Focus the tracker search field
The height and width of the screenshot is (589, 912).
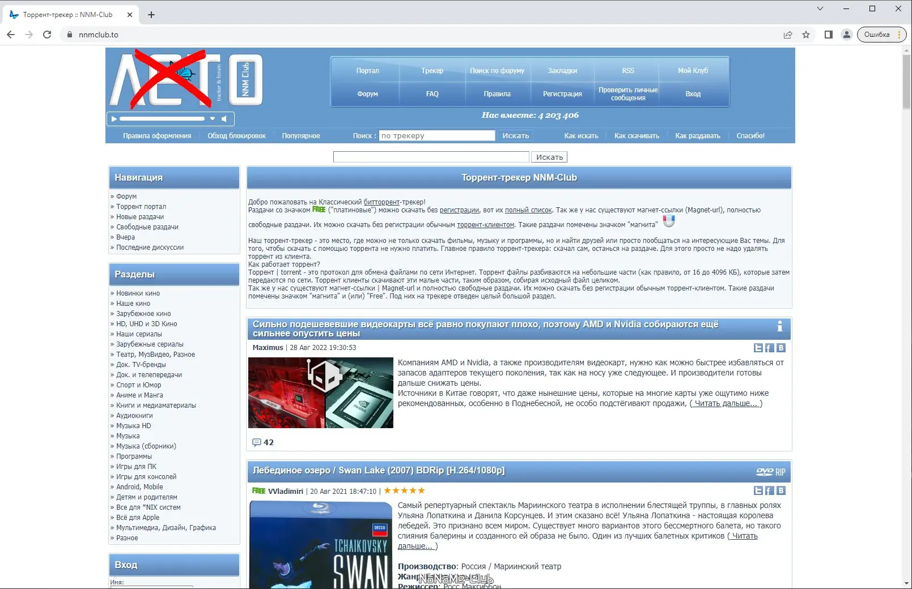(x=437, y=136)
